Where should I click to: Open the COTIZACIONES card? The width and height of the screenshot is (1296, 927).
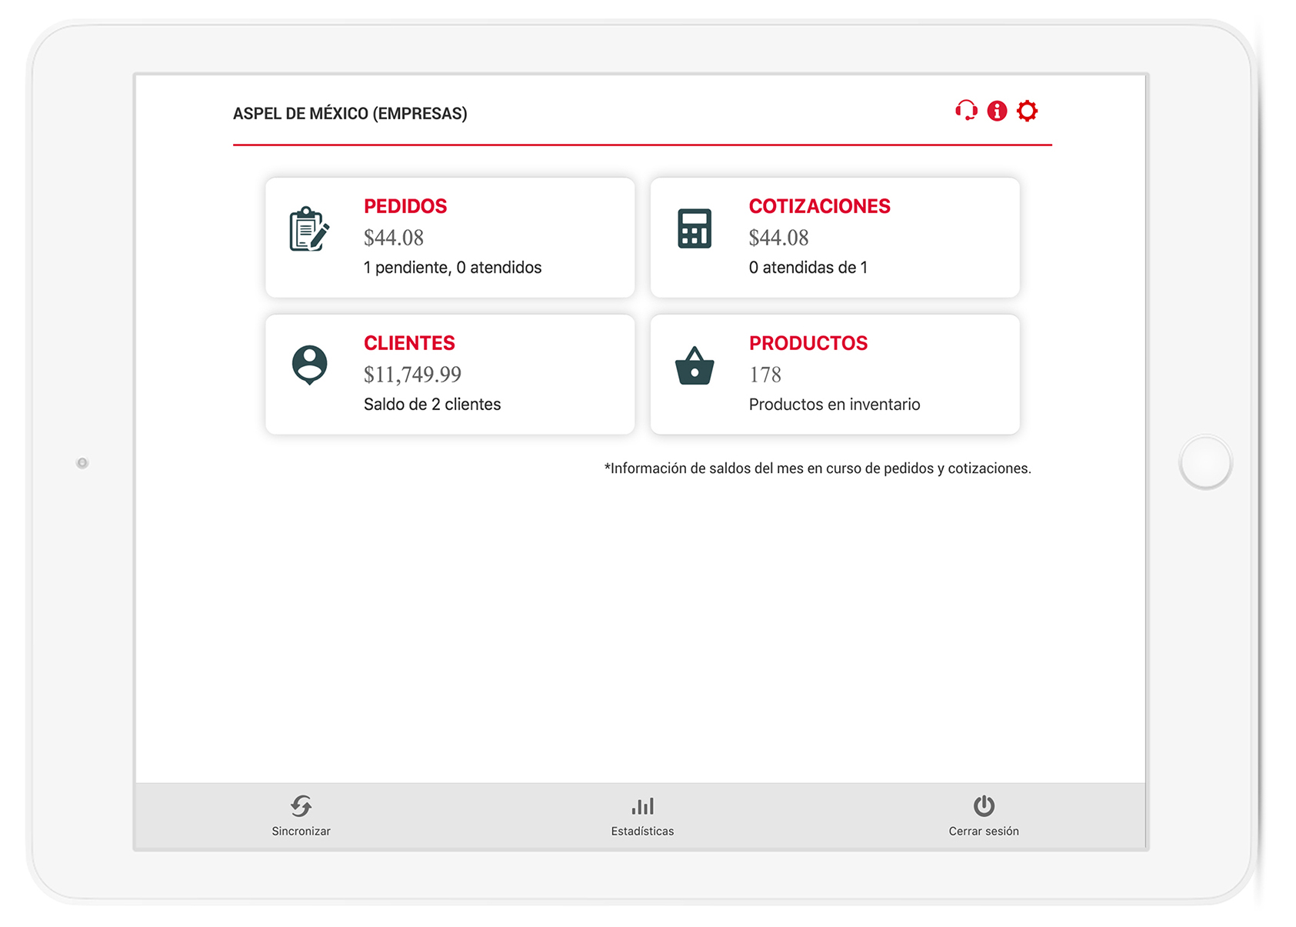pos(835,236)
